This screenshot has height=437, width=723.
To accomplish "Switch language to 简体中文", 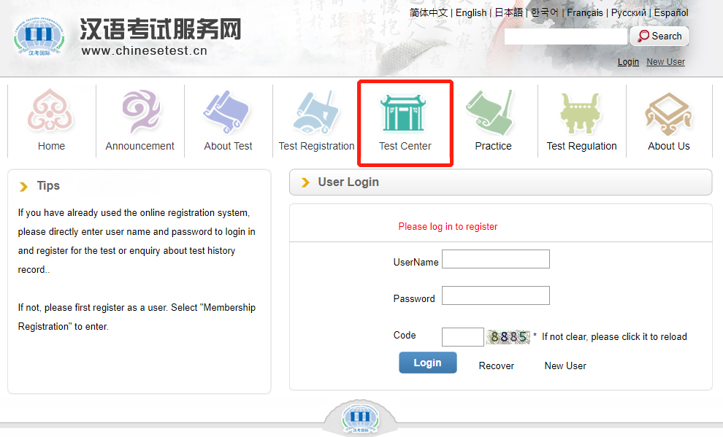I will 429,12.
